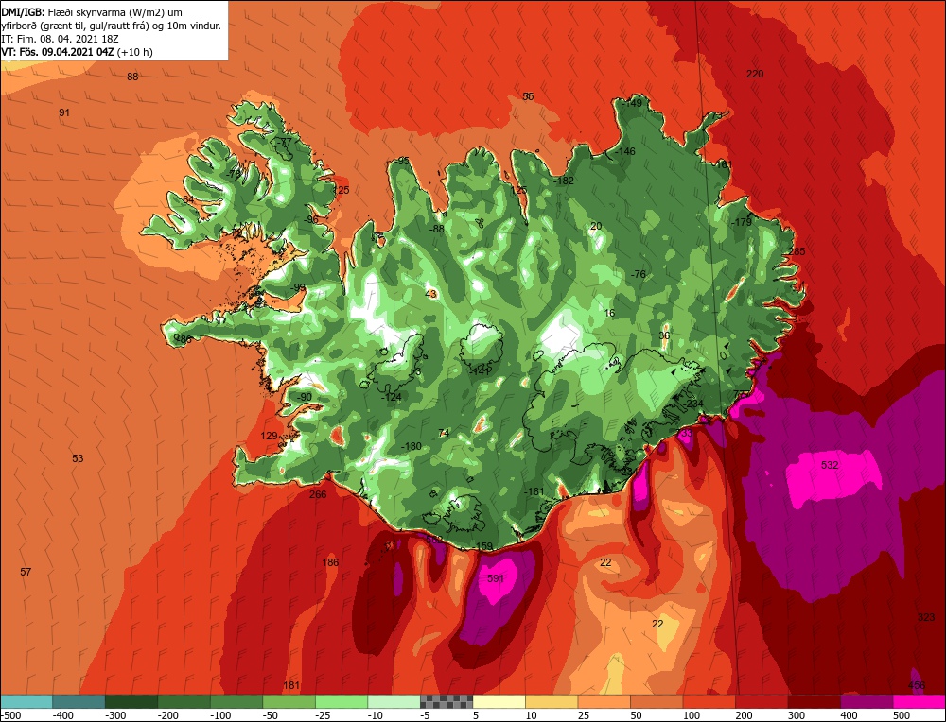Click the -149 value on the northeast peninsula

tap(632, 104)
